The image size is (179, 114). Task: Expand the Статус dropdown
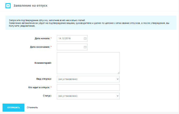tap(88, 96)
